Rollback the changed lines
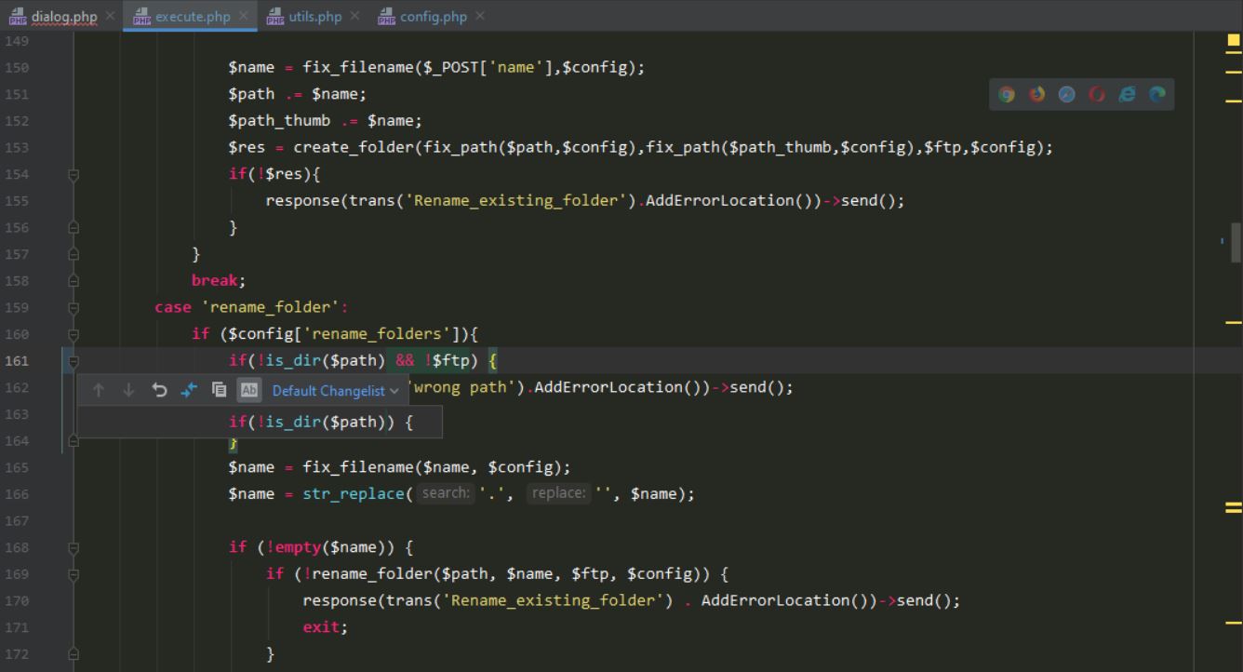This screenshot has height=672, width=1243. tap(159, 391)
